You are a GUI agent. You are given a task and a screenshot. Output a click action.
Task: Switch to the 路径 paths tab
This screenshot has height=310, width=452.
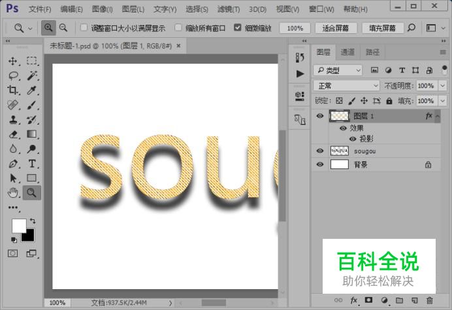373,52
